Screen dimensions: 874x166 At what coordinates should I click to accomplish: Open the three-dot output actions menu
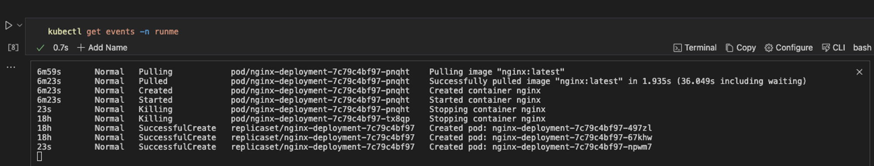click(11, 67)
